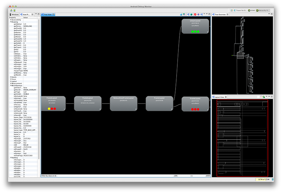Expand the Layout property group
282x193 pixels.
point(11,81)
